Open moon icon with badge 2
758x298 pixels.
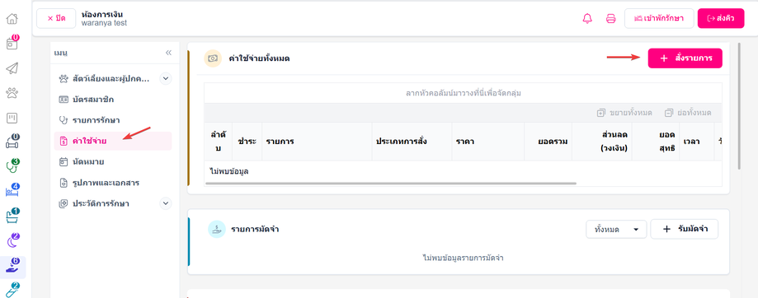(x=12, y=240)
